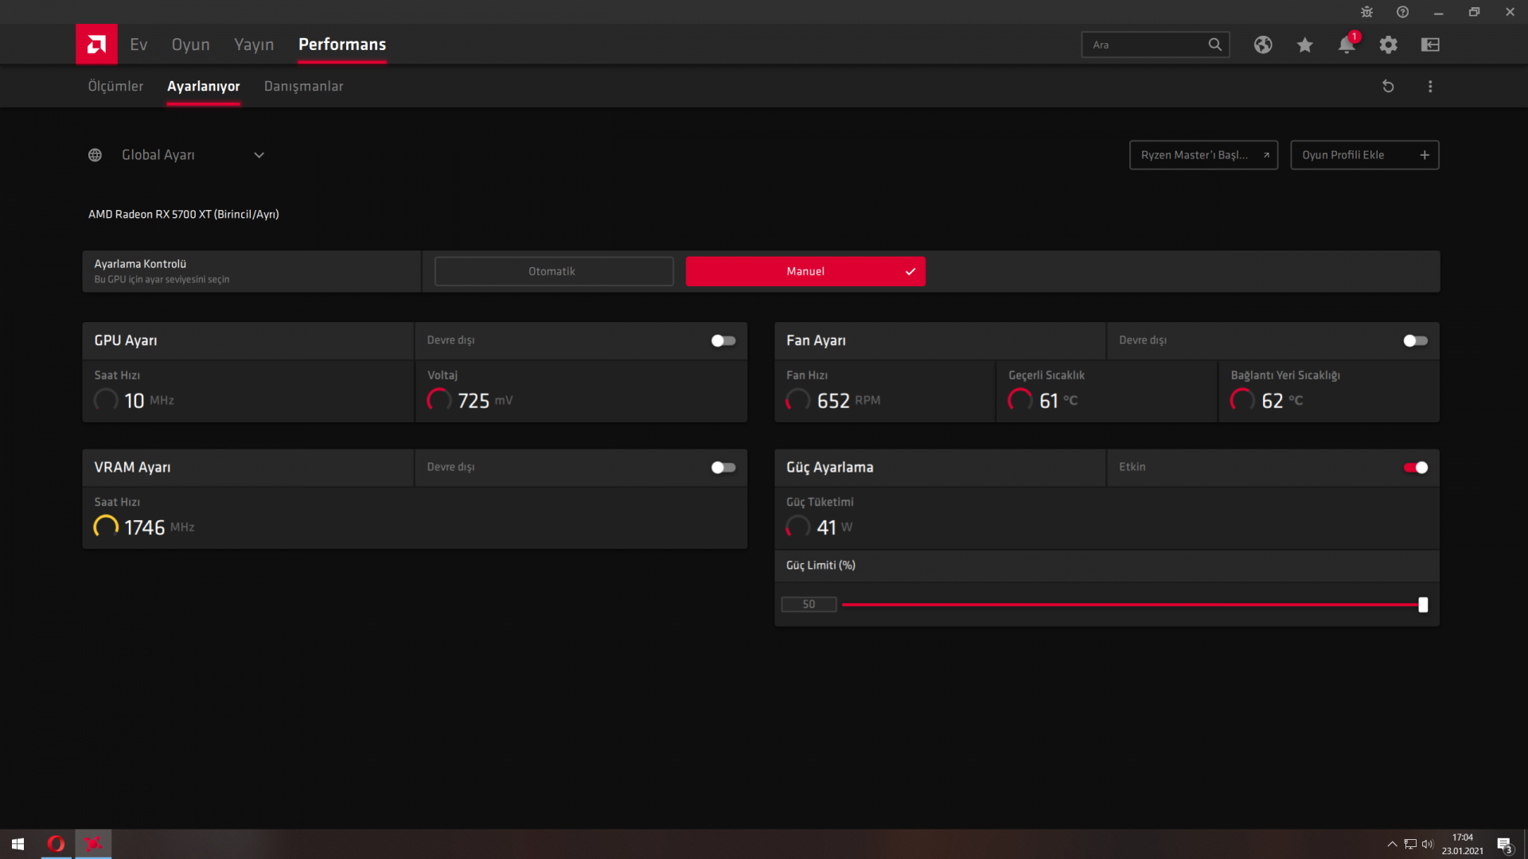Click the reset tuning arrow icon

coord(1388,86)
